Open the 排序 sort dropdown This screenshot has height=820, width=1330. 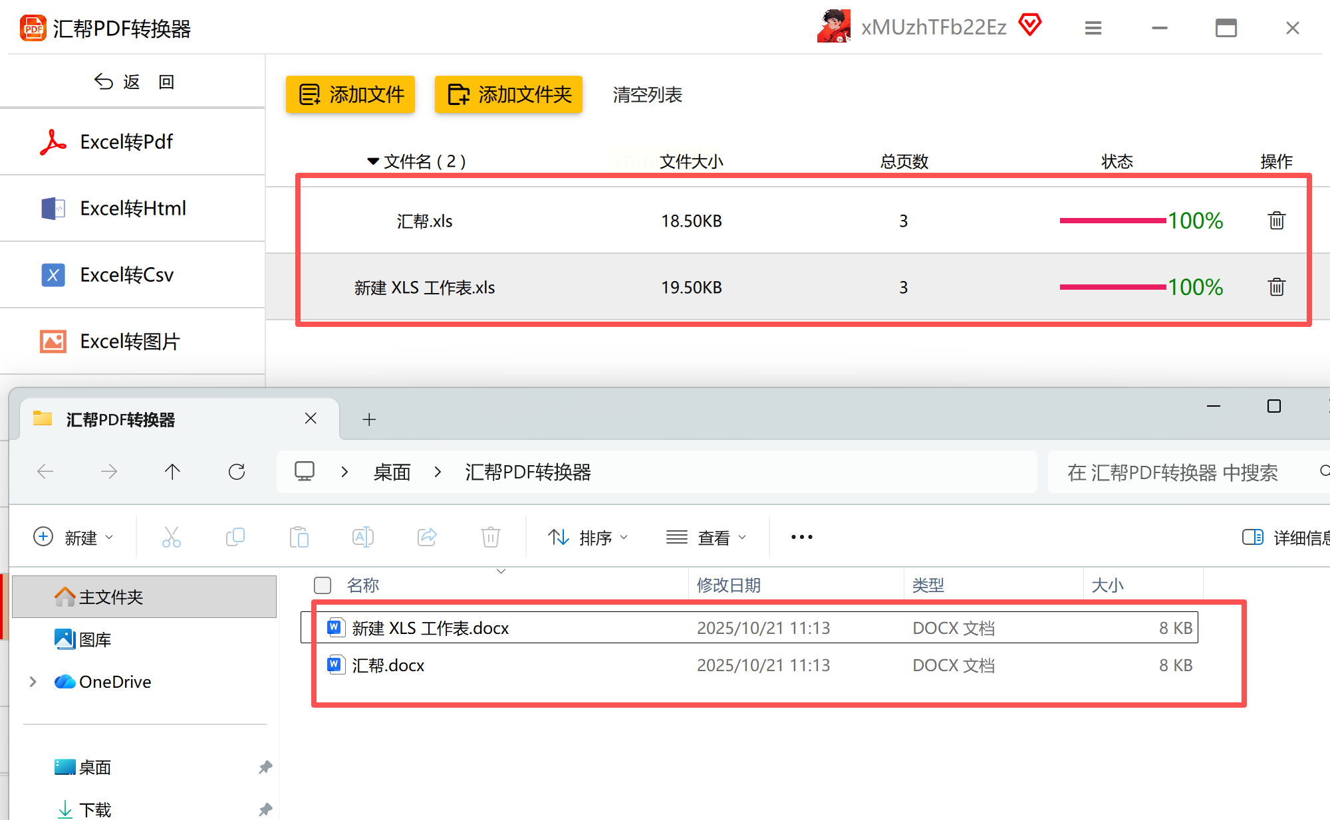click(x=587, y=537)
